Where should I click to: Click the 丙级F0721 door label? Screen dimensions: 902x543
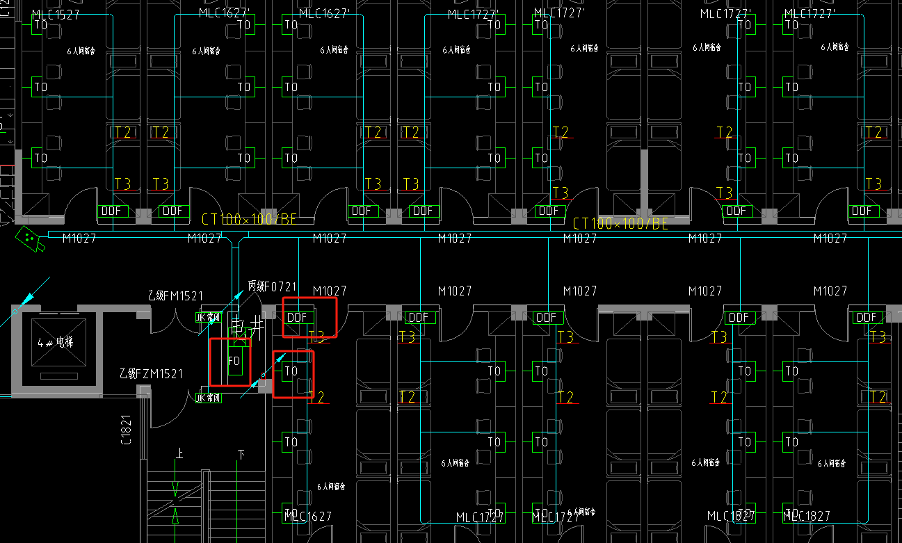pos(273,286)
